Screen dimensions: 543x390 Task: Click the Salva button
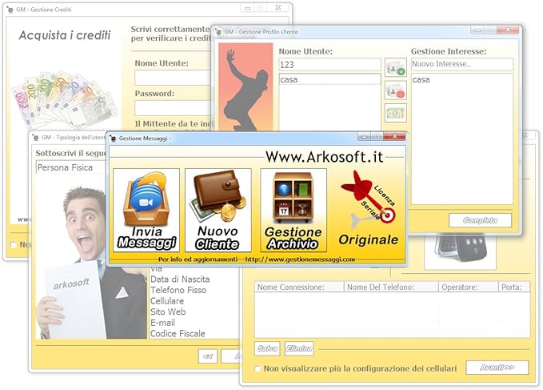[x=267, y=348]
